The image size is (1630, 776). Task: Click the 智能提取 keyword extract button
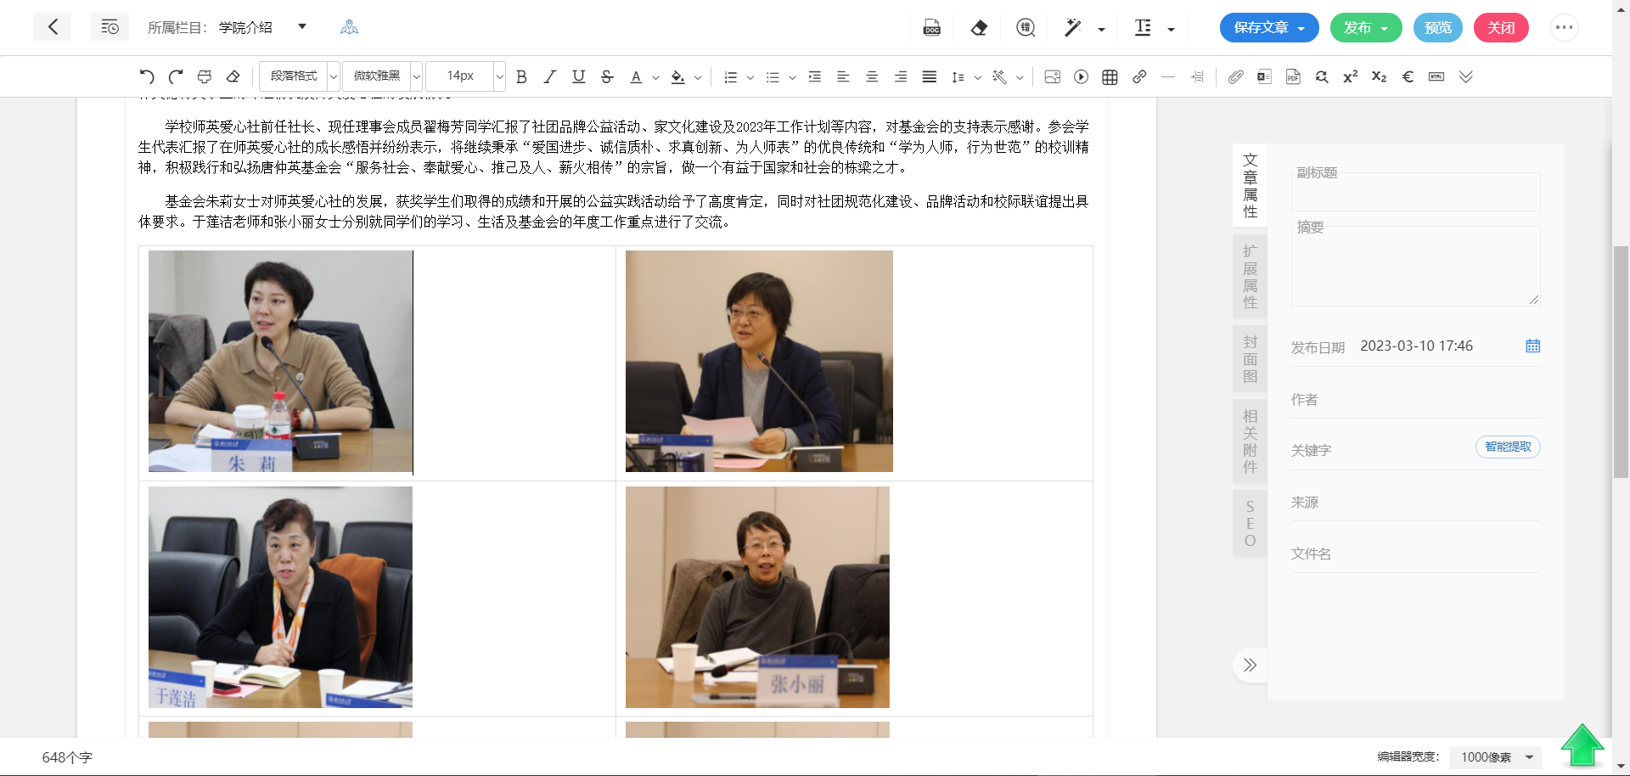[x=1508, y=447]
